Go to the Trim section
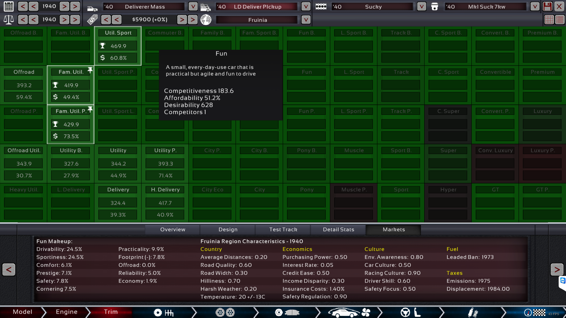This screenshot has height=318, width=566. pos(111,312)
